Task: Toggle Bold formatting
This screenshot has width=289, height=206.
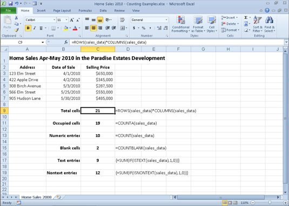Action: (x=28, y=28)
